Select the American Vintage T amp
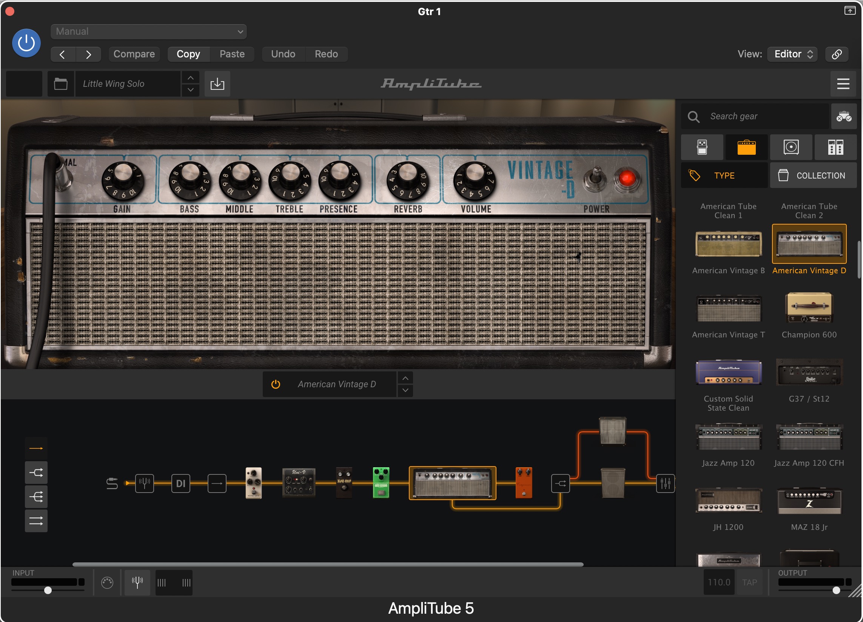The height and width of the screenshot is (622, 863). [728, 308]
